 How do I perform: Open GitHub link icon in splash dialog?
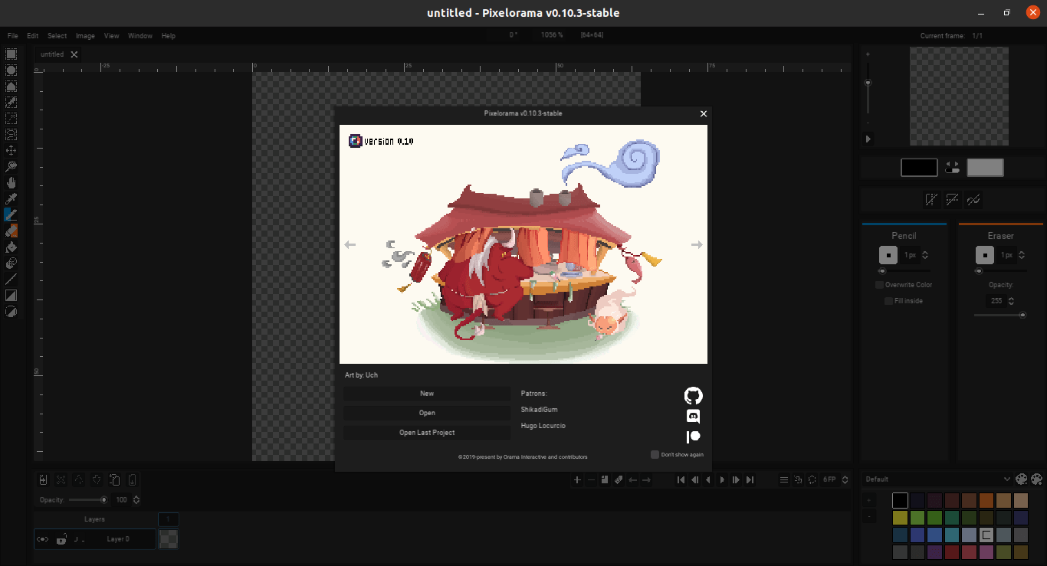coord(693,396)
